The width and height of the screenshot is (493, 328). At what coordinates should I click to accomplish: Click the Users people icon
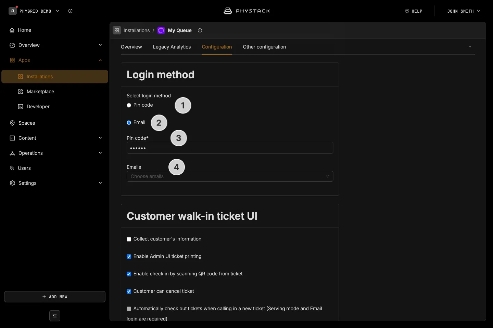tap(12, 168)
